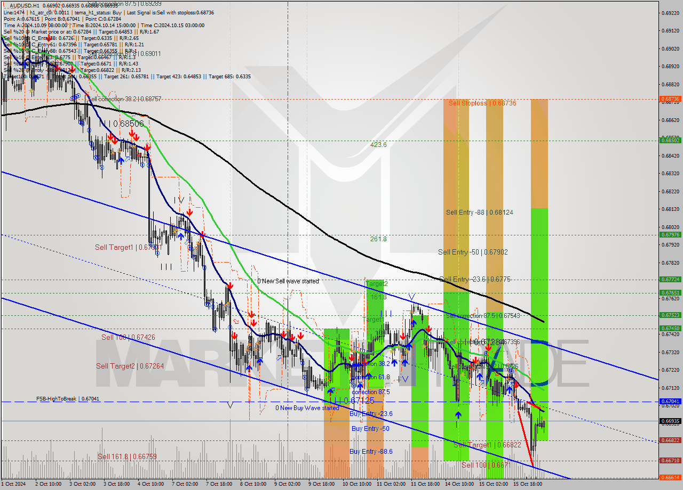Click the green 0.67976 price axis tag
The height and width of the screenshot is (490, 683).
pyautogui.click(x=670, y=234)
